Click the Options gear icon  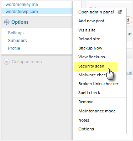click(7, 22)
